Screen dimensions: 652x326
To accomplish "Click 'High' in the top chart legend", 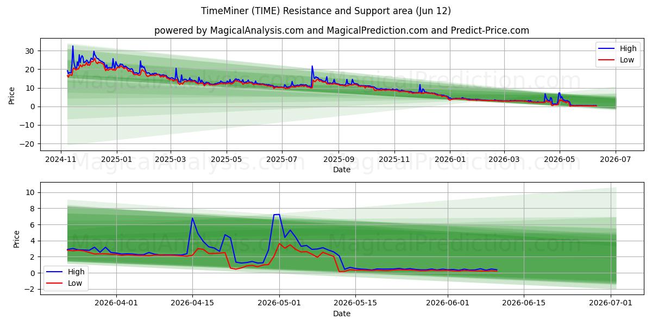I will click(x=628, y=48).
